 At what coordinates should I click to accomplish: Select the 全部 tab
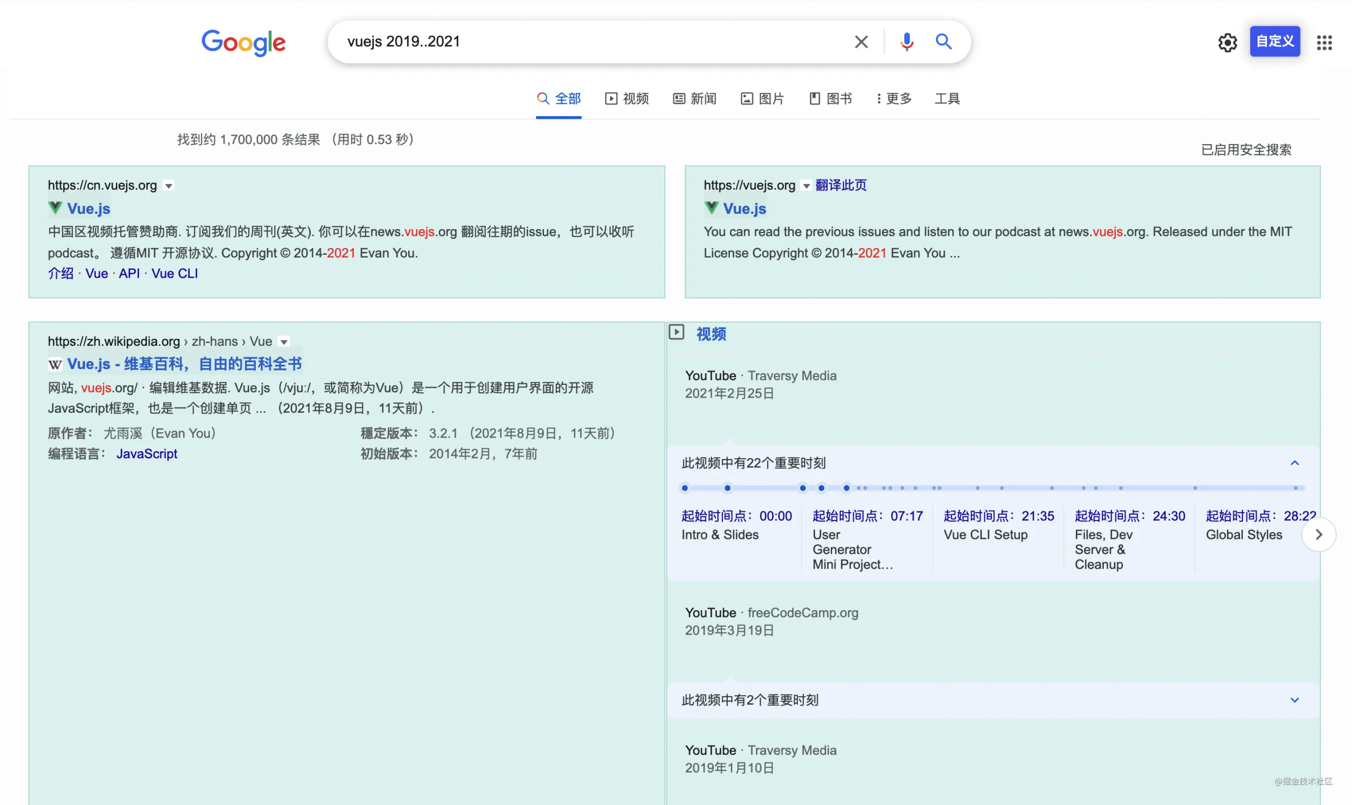[558, 99]
